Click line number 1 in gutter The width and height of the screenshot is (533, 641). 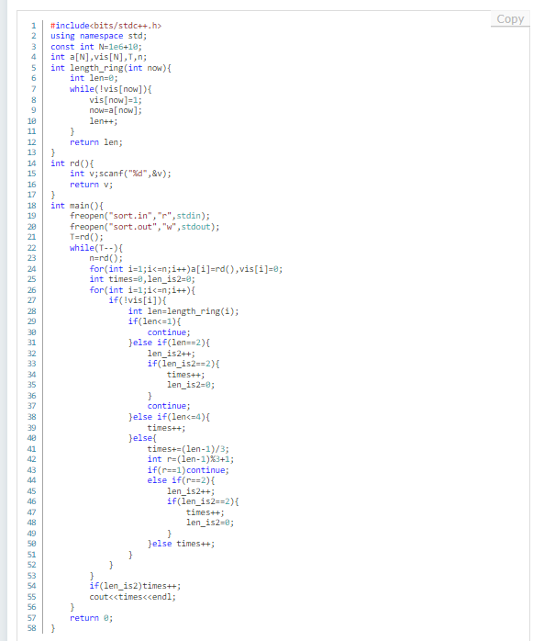click(x=34, y=26)
